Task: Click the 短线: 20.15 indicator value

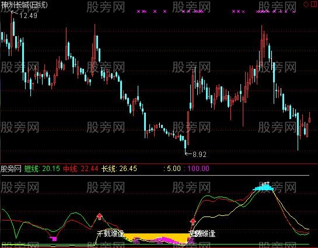Action: coord(42,169)
